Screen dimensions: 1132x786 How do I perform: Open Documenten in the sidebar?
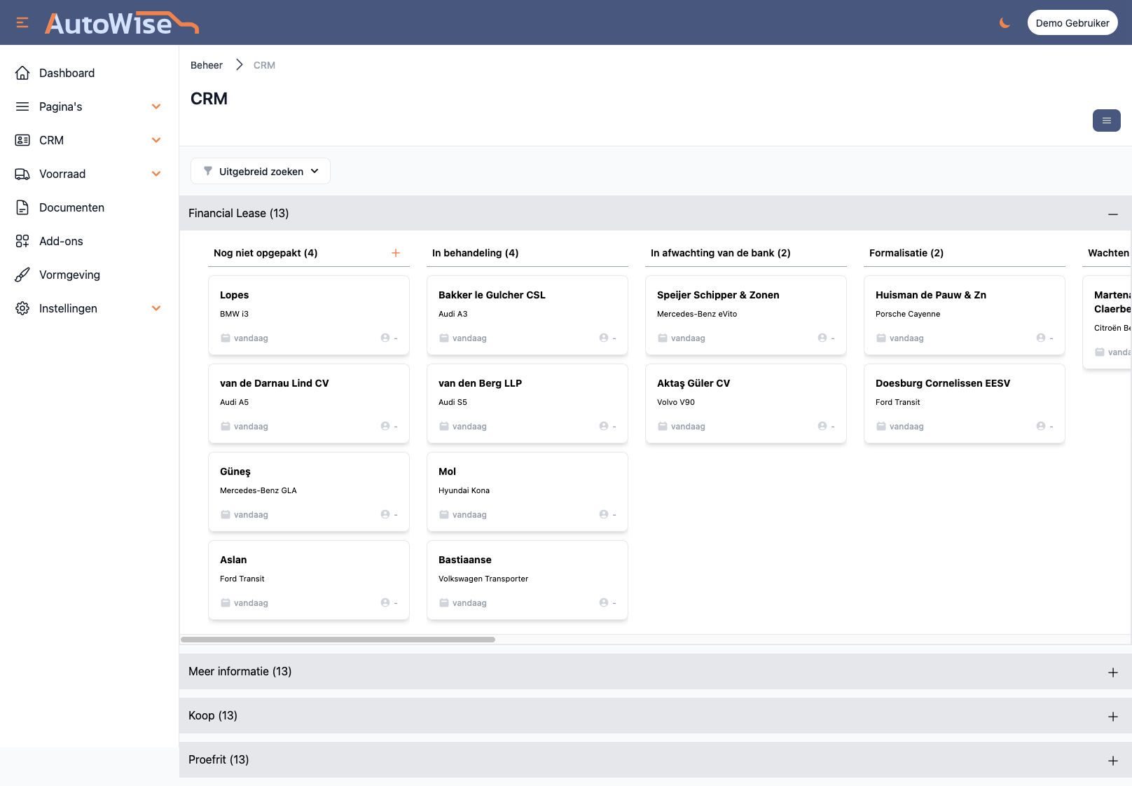point(89,207)
